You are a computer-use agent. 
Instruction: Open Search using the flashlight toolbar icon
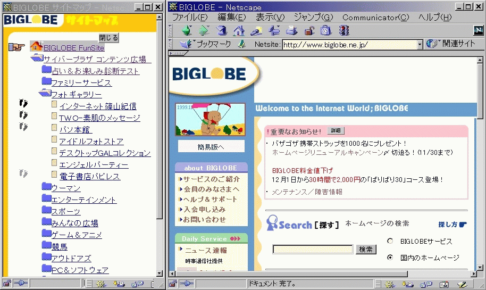click(x=256, y=30)
